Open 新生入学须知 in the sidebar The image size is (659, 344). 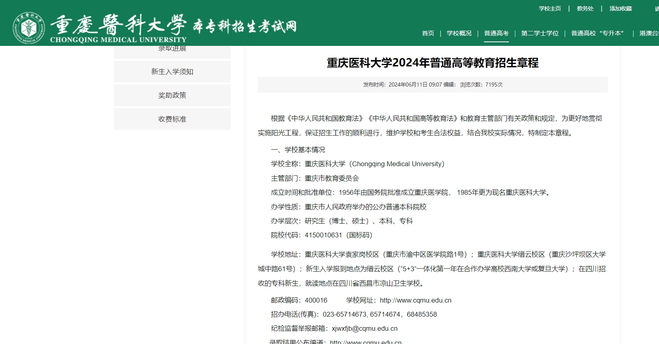[x=172, y=72]
